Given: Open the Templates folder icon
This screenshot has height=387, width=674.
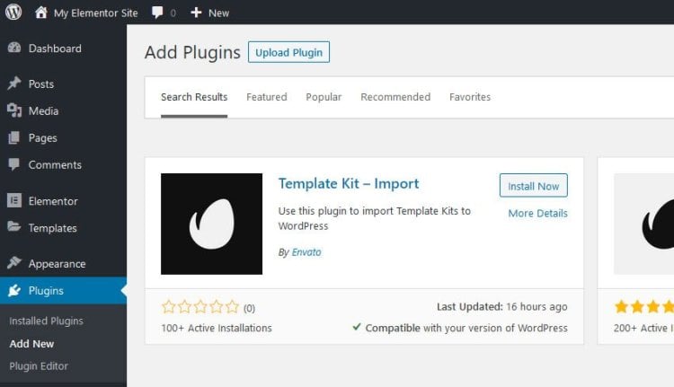Looking at the screenshot, I should [x=14, y=227].
